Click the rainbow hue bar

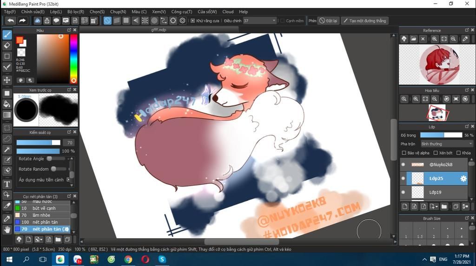tap(73, 58)
